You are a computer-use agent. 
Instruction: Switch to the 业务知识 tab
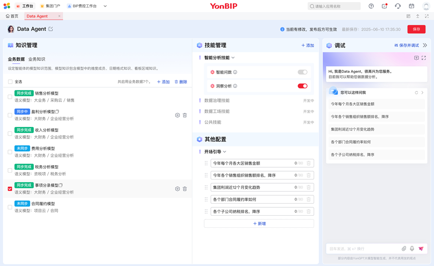point(37,59)
